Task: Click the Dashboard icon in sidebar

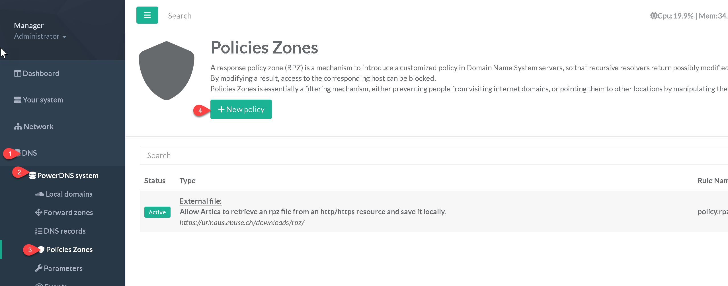Action: 17,74
